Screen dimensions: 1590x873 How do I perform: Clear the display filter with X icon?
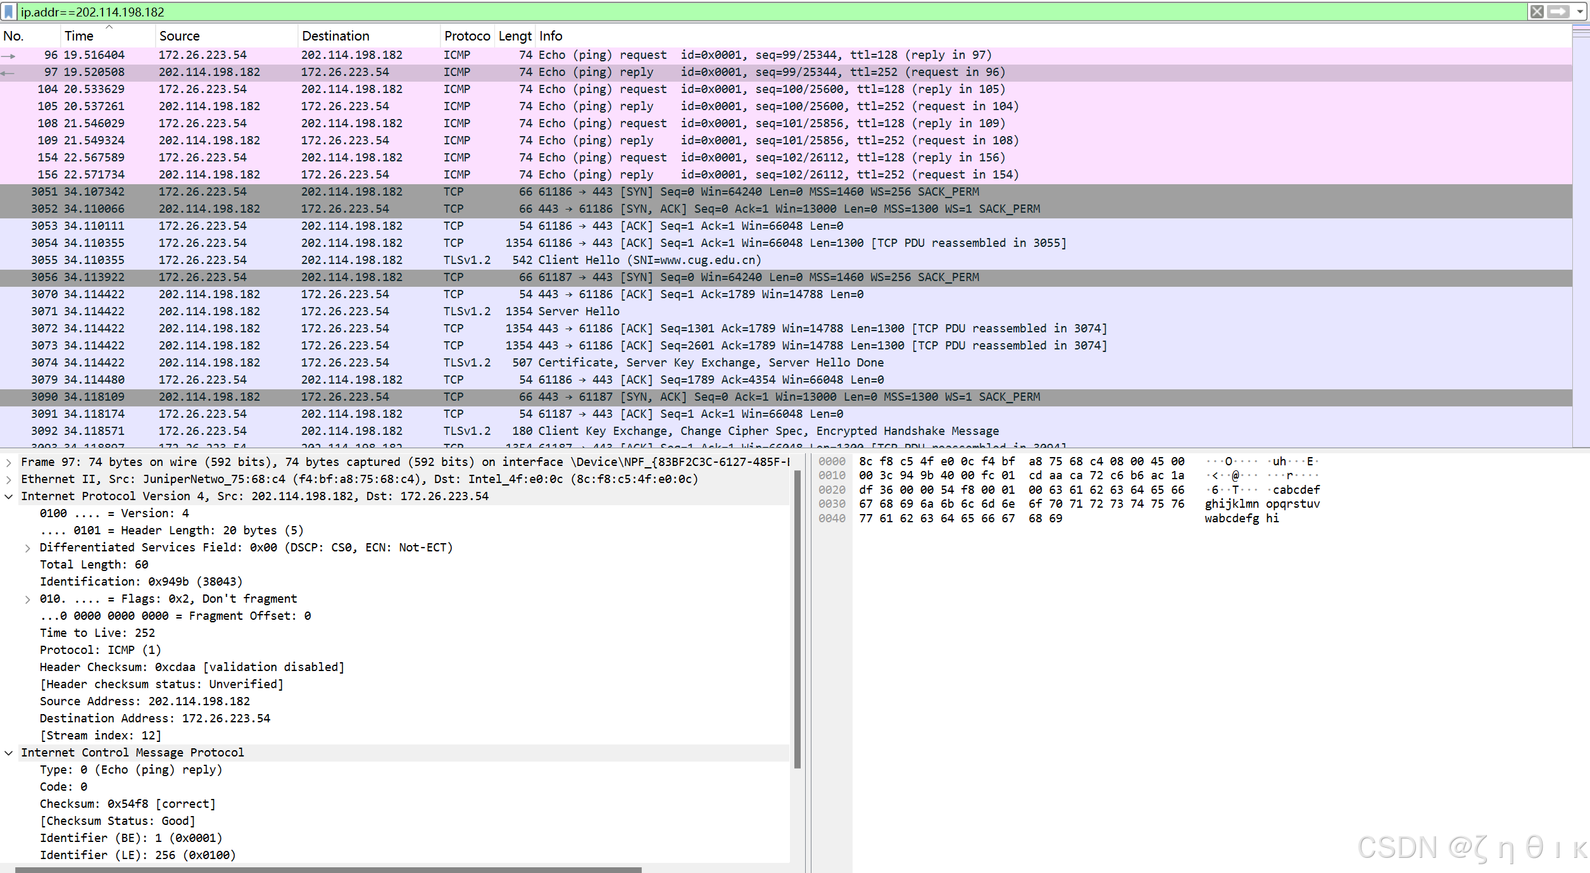(1537, 11)
